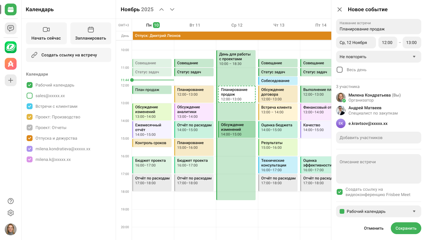Click the Запланировать button
This screenshot has width=426, height=240.
(91, 33)
